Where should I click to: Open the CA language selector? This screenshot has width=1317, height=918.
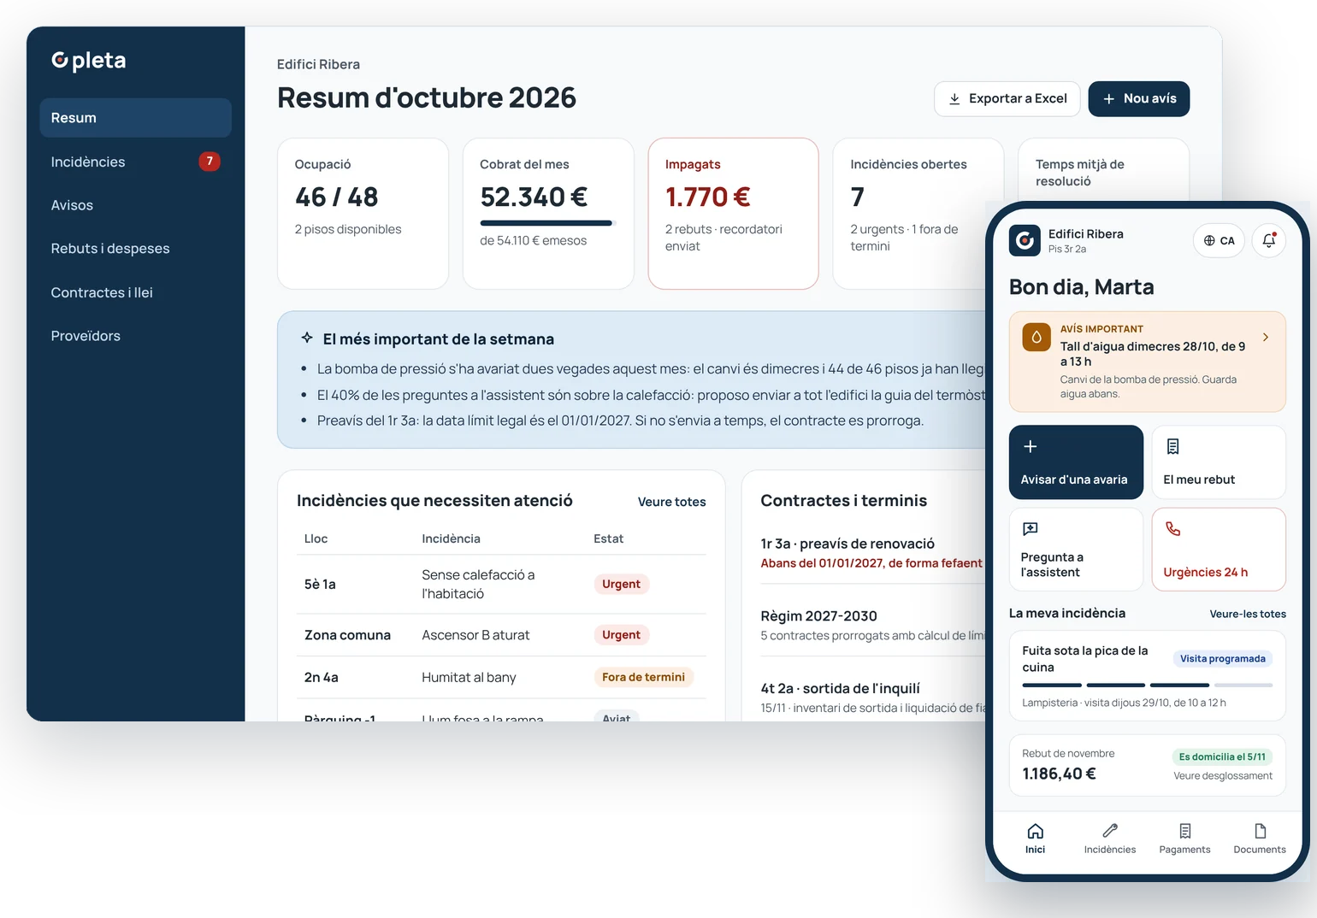click(1219, 240)
